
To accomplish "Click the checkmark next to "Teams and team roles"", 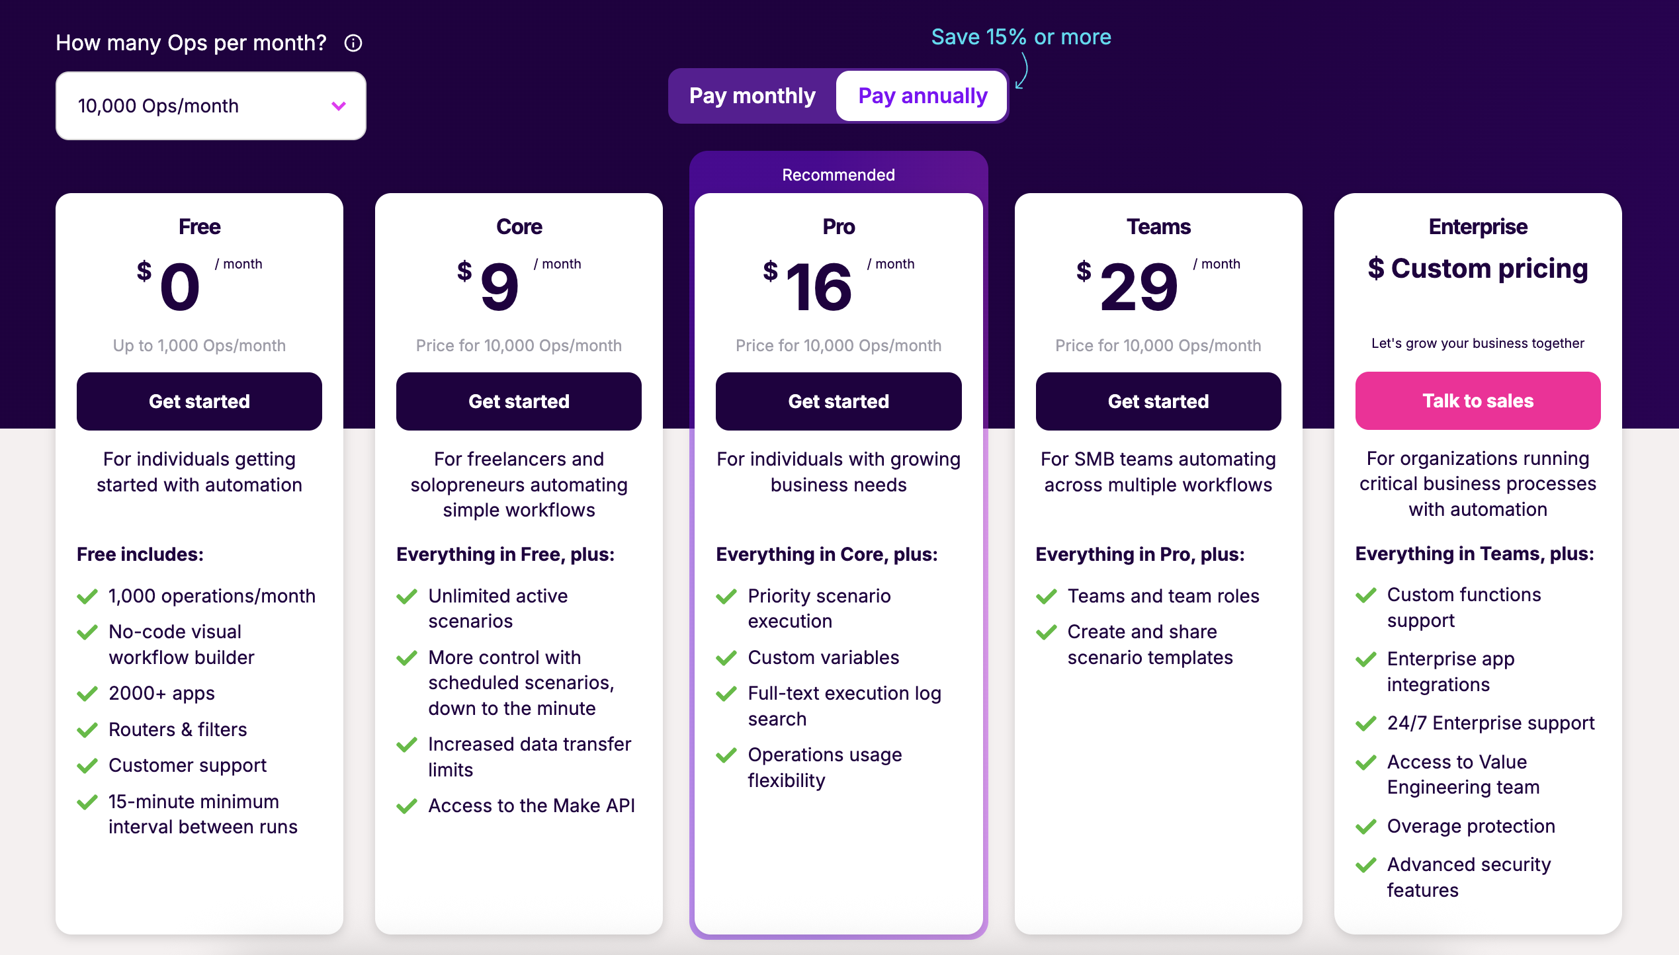I will pyautogui.click(x=1046, y=597).
